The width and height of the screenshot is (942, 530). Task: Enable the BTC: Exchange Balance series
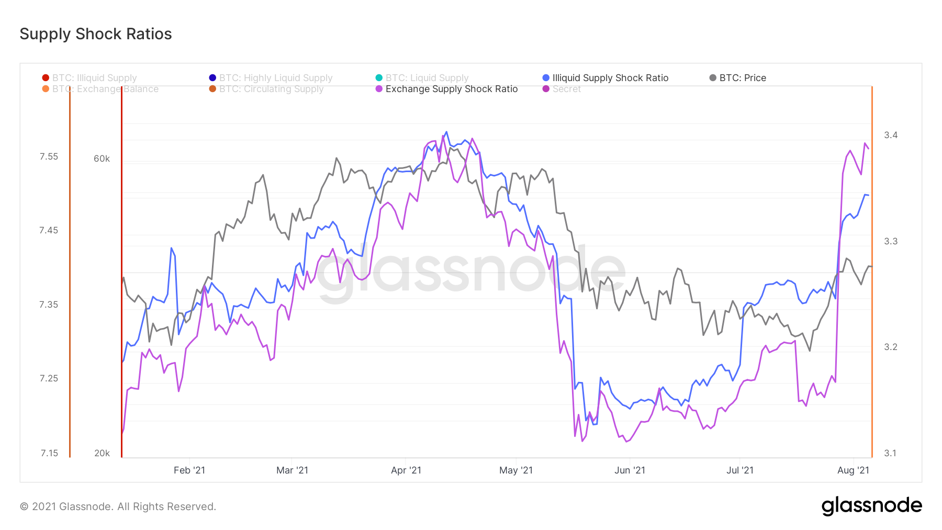pos(105,89)
